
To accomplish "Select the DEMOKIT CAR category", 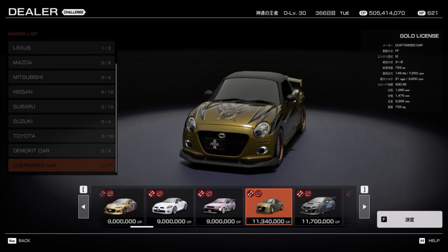I will click(x=61, y=151).
